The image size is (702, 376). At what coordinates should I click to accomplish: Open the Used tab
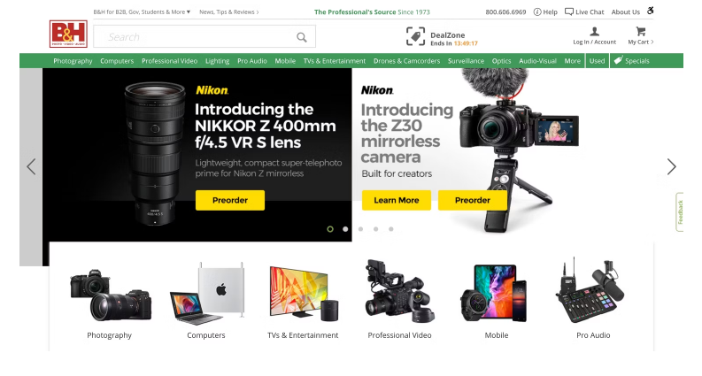tap(597, 61)
